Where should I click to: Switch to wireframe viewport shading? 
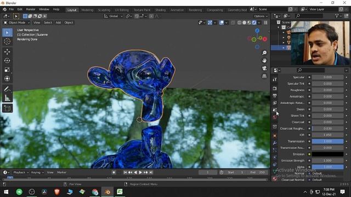click(x=239, y=22)
